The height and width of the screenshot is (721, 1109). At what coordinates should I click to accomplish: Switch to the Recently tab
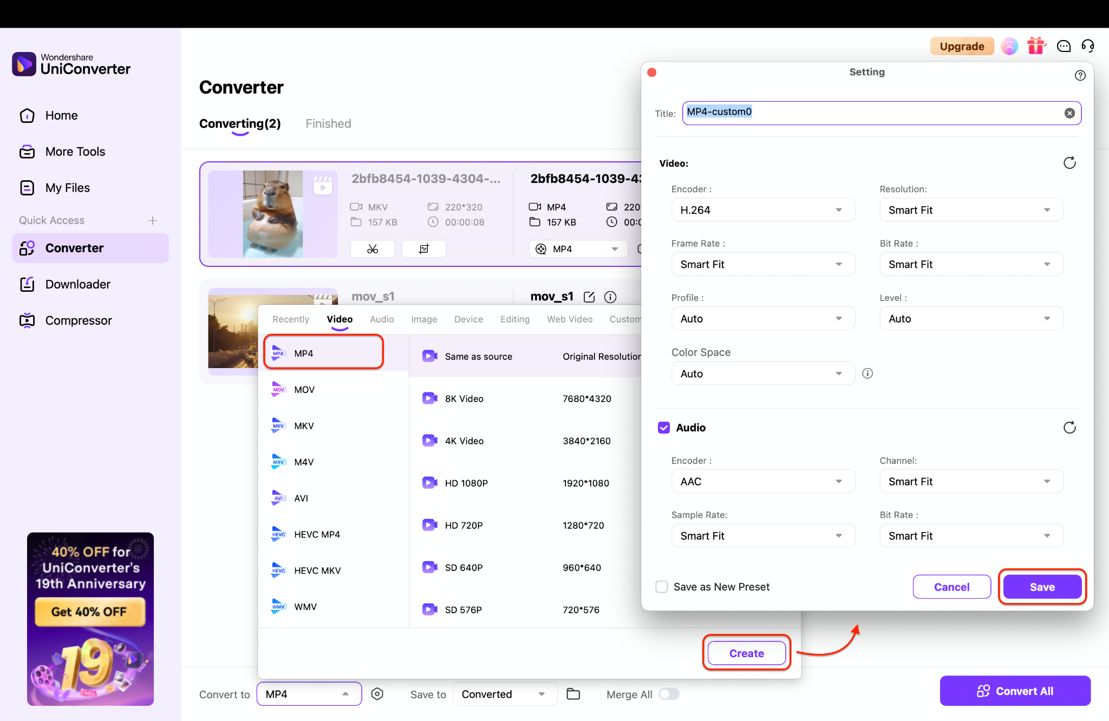(x=291, y=319)
